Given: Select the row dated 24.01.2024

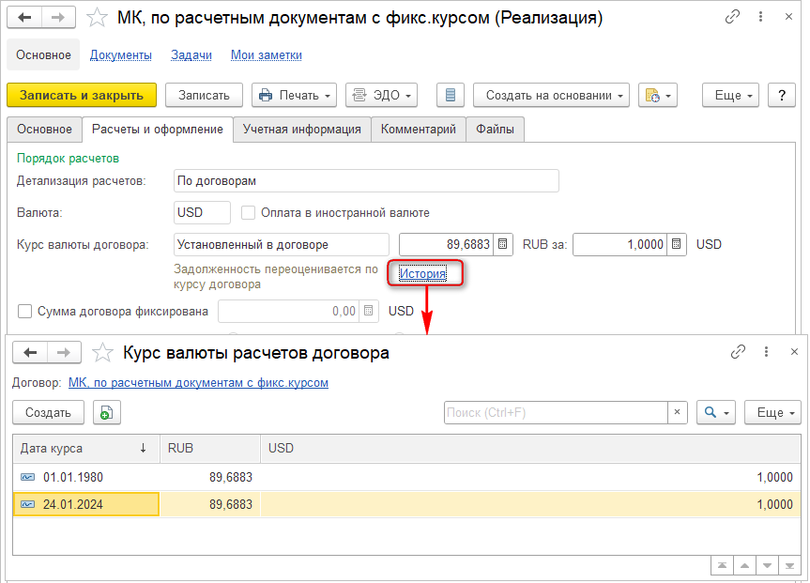Looking at the screenshot, I should tap(407, 504).
